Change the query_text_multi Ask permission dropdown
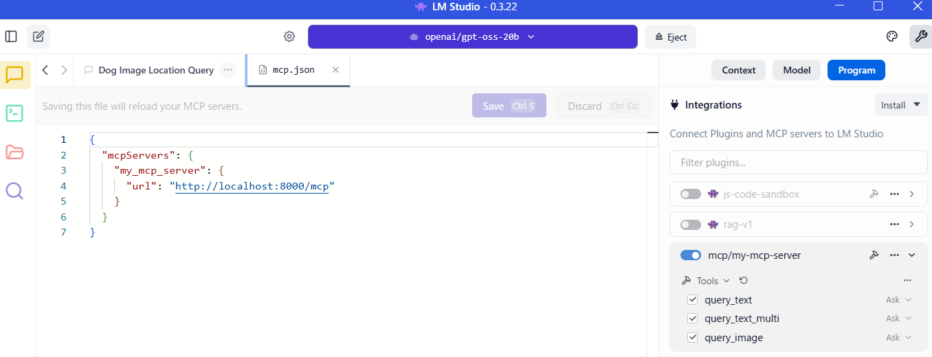 898,319
